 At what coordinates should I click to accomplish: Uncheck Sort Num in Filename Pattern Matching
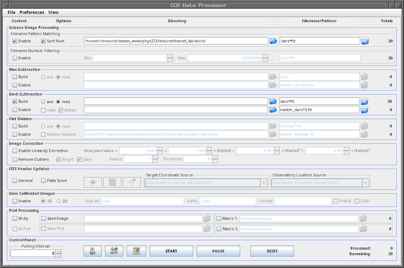43,41
